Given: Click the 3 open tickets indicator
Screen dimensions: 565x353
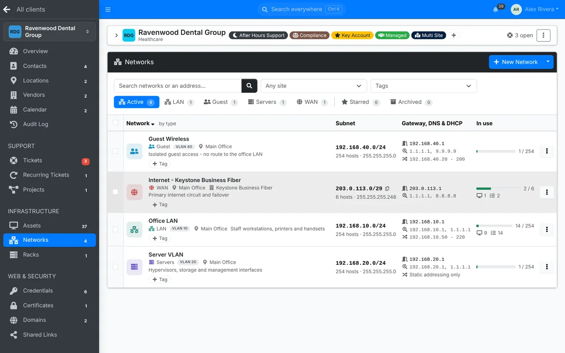Looking at the screenshot, I should pos(520,35).
